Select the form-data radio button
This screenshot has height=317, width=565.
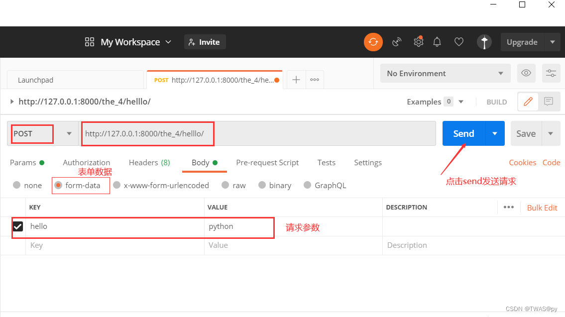pyautogui.click(x=58, y=185)
